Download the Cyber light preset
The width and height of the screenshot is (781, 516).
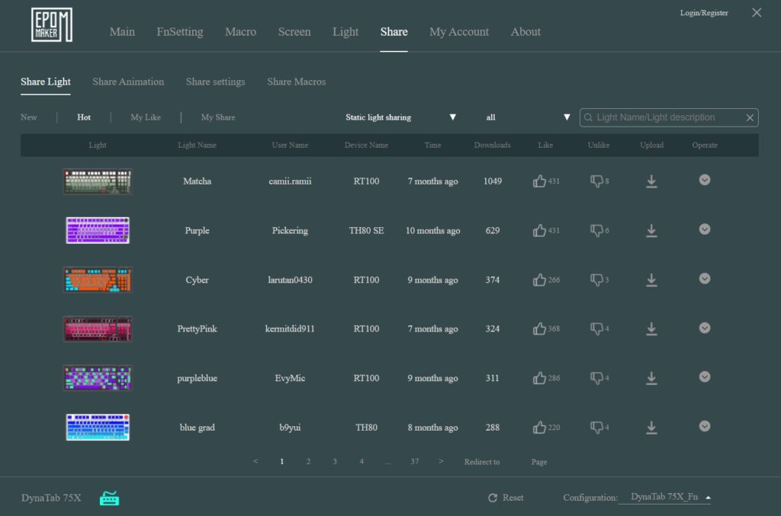[x=651, y=280]
